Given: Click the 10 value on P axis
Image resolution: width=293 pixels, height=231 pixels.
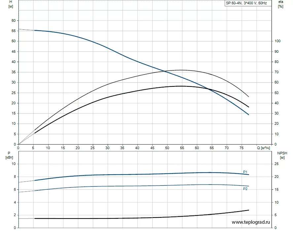Looking at the screenshot, I should 14,164.
